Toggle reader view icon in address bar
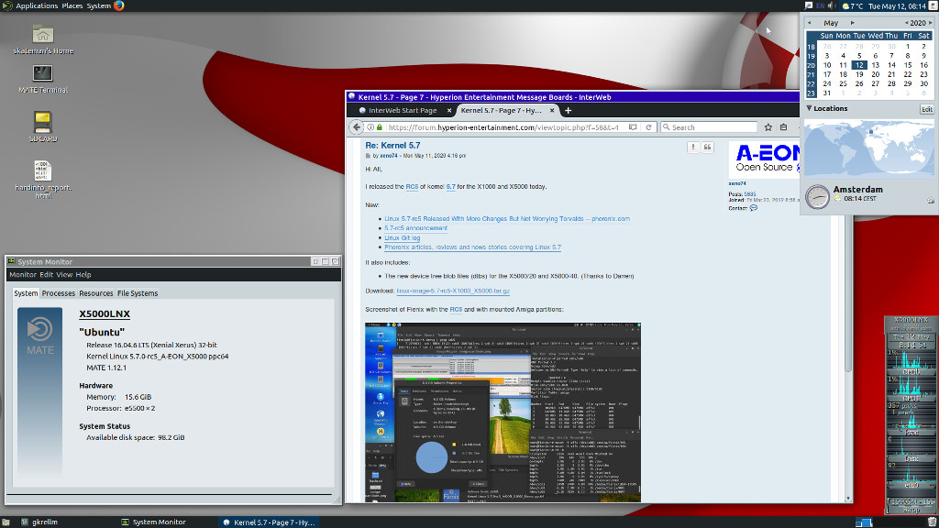Viewport: 939px width, 528px height. click(x=633, y=127)
